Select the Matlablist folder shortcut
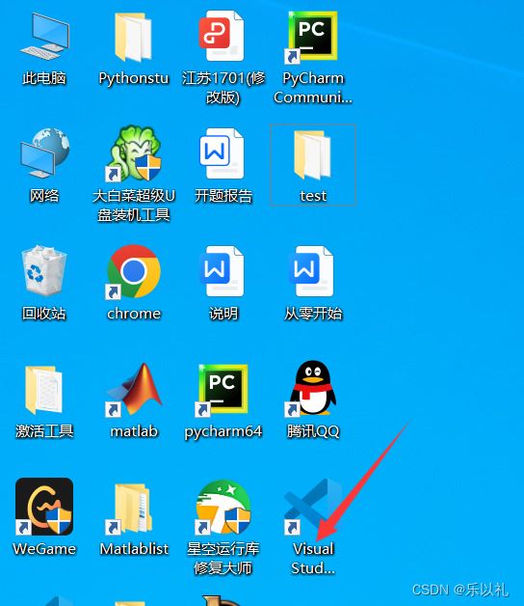Viewport: 524px width, 606px height. pyautogui.click(x=131, y=509)
